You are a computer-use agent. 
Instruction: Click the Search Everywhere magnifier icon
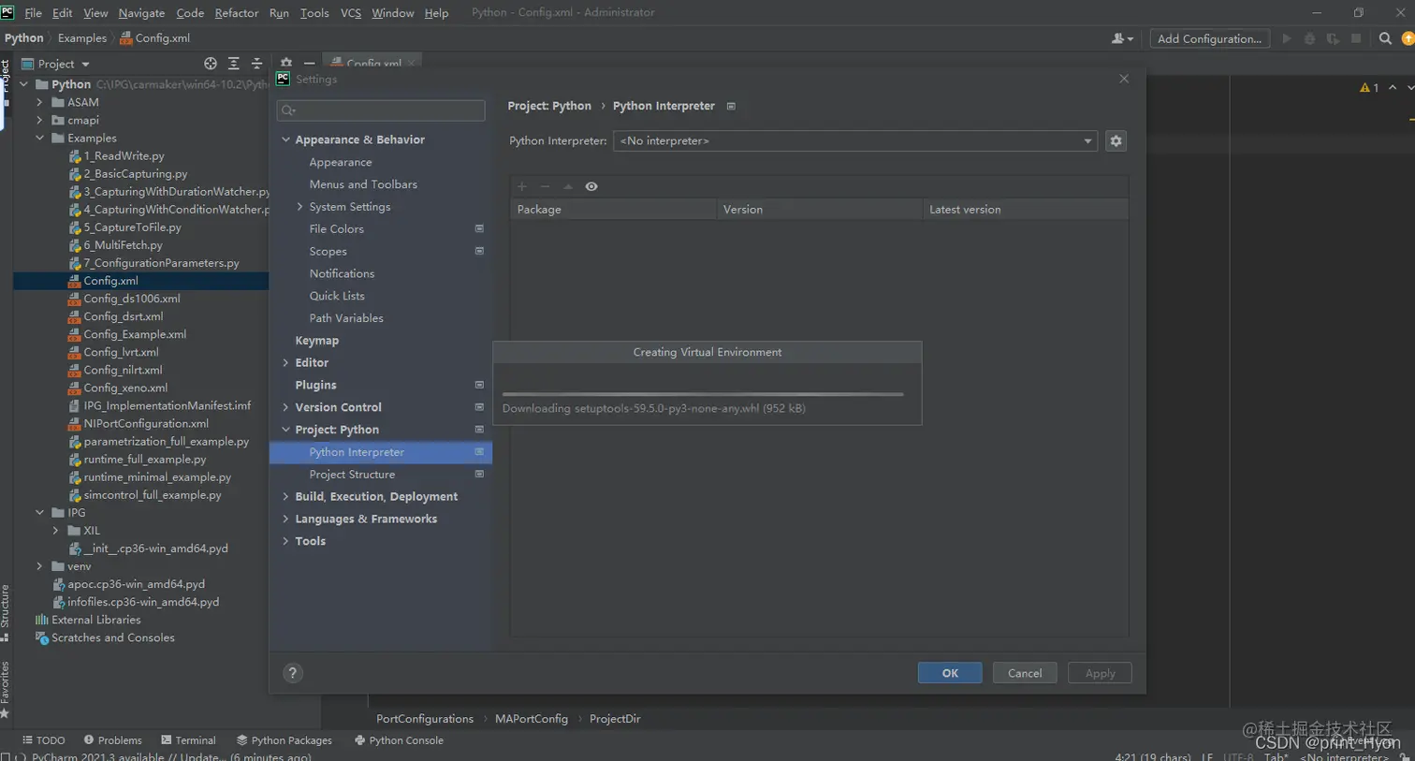tap(1385, 38)
